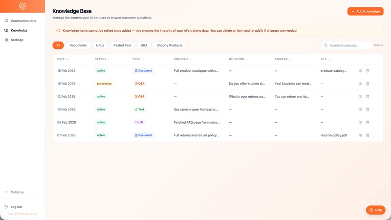Click "Yes! Students can recei..." answer
Screen dimensions: 391x220
click(x=293, y=84)
